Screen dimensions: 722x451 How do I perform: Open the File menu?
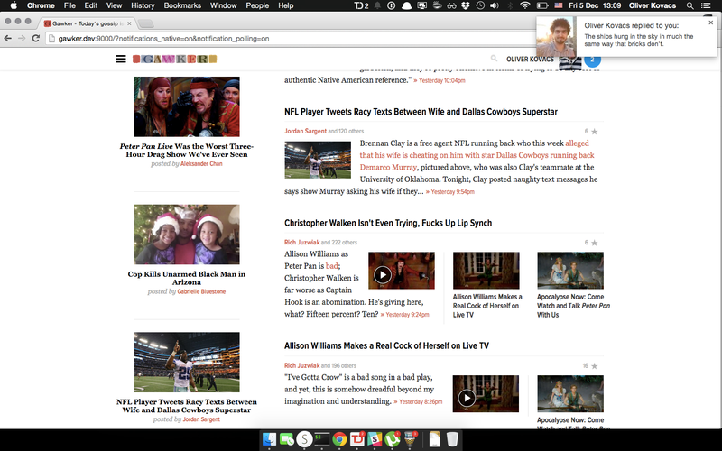coord(69,5)
